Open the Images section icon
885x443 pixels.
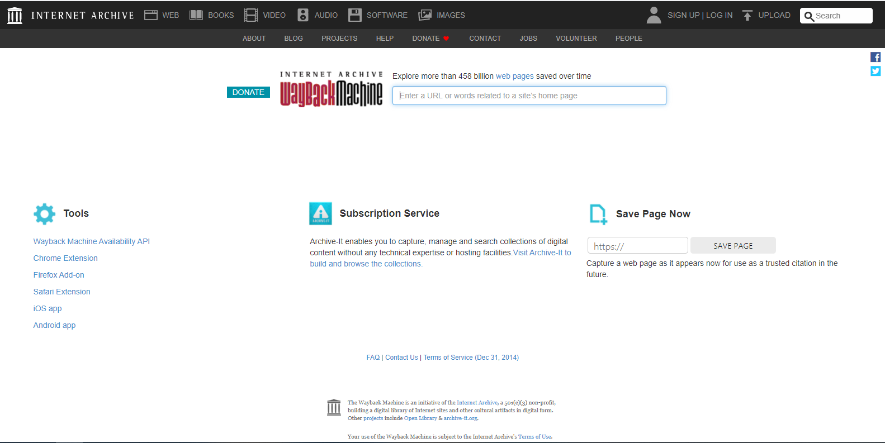[x=425, y=15]
